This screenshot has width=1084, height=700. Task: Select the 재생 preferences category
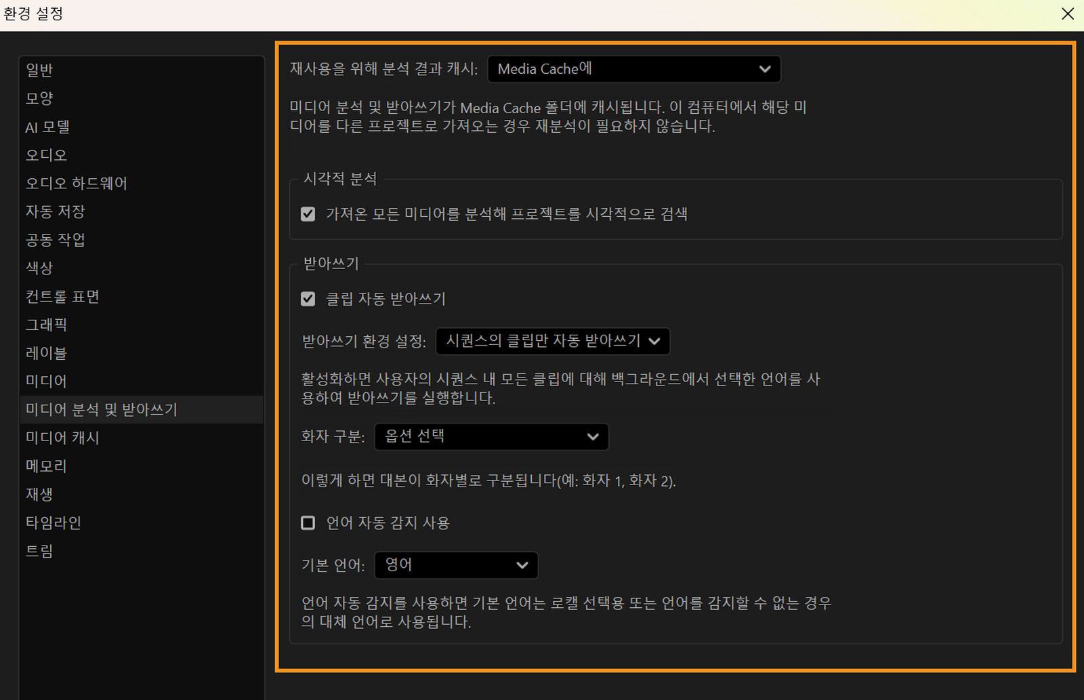pyautogui.click(x=39, y=494)
